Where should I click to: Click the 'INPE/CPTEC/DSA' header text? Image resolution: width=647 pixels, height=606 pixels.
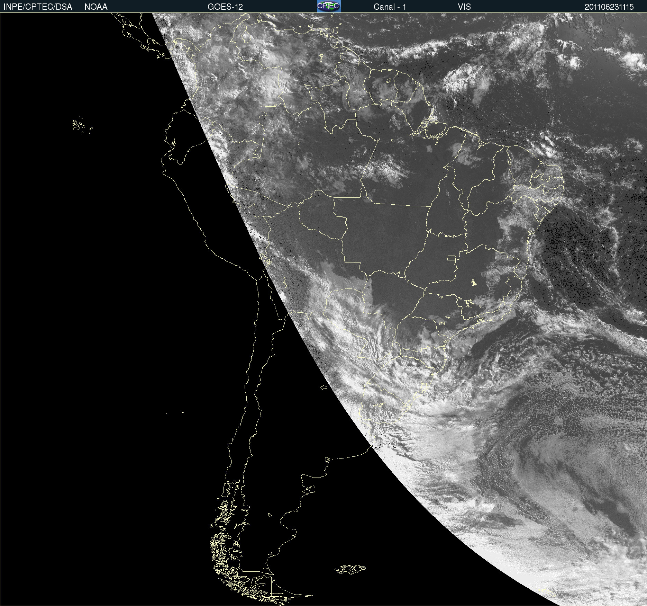pos(38,7)
